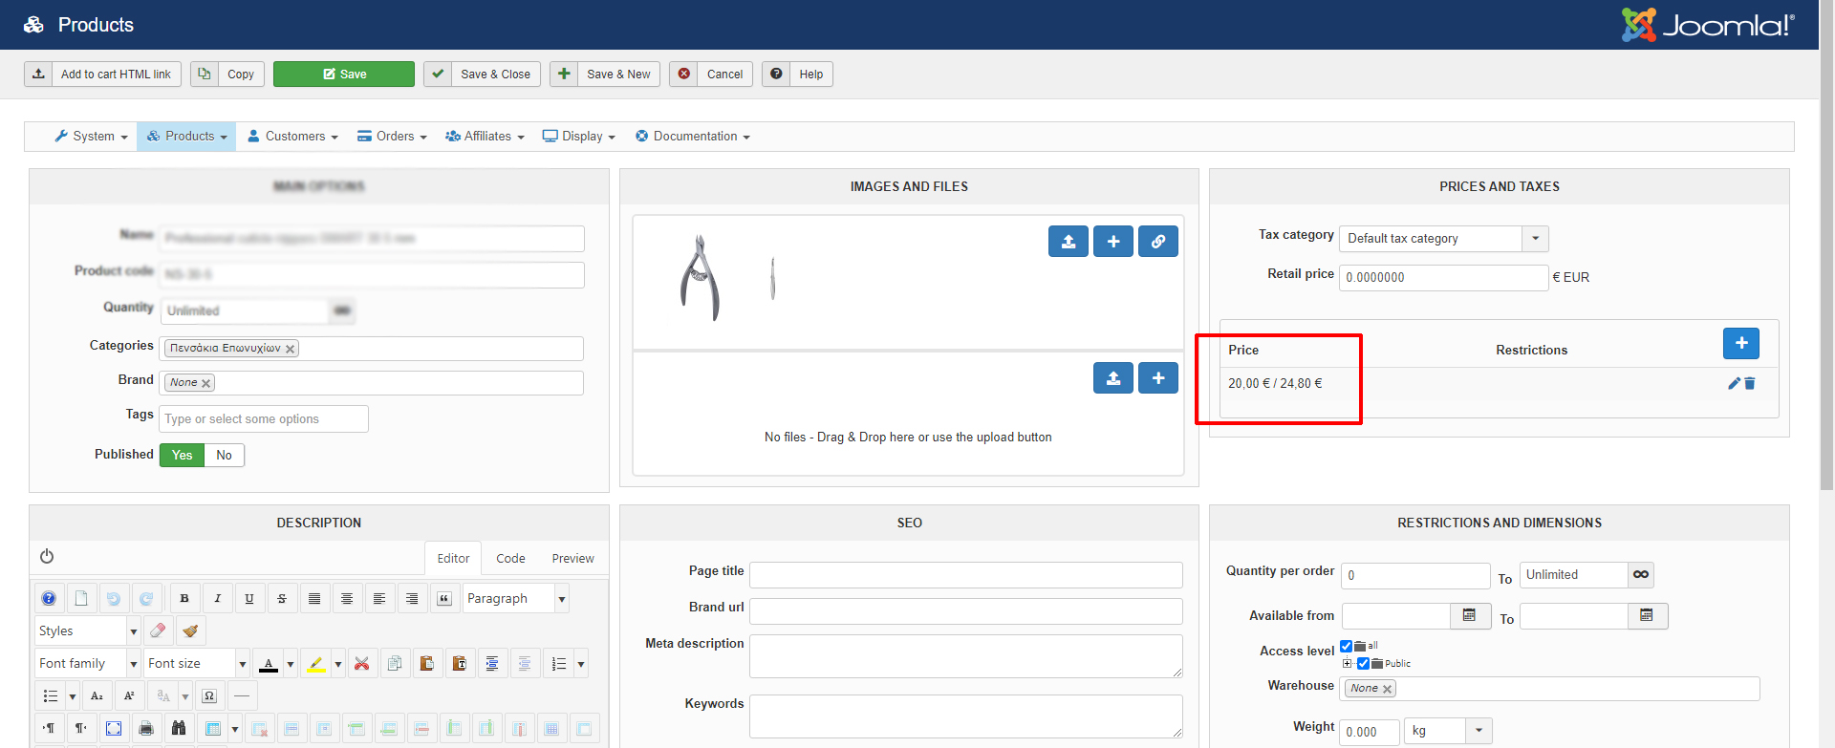The width and height of the screenshot is (1835, 748).
Task: Insert blockquote in description editor
Action: pyautogui.click(x=444, y=599)
